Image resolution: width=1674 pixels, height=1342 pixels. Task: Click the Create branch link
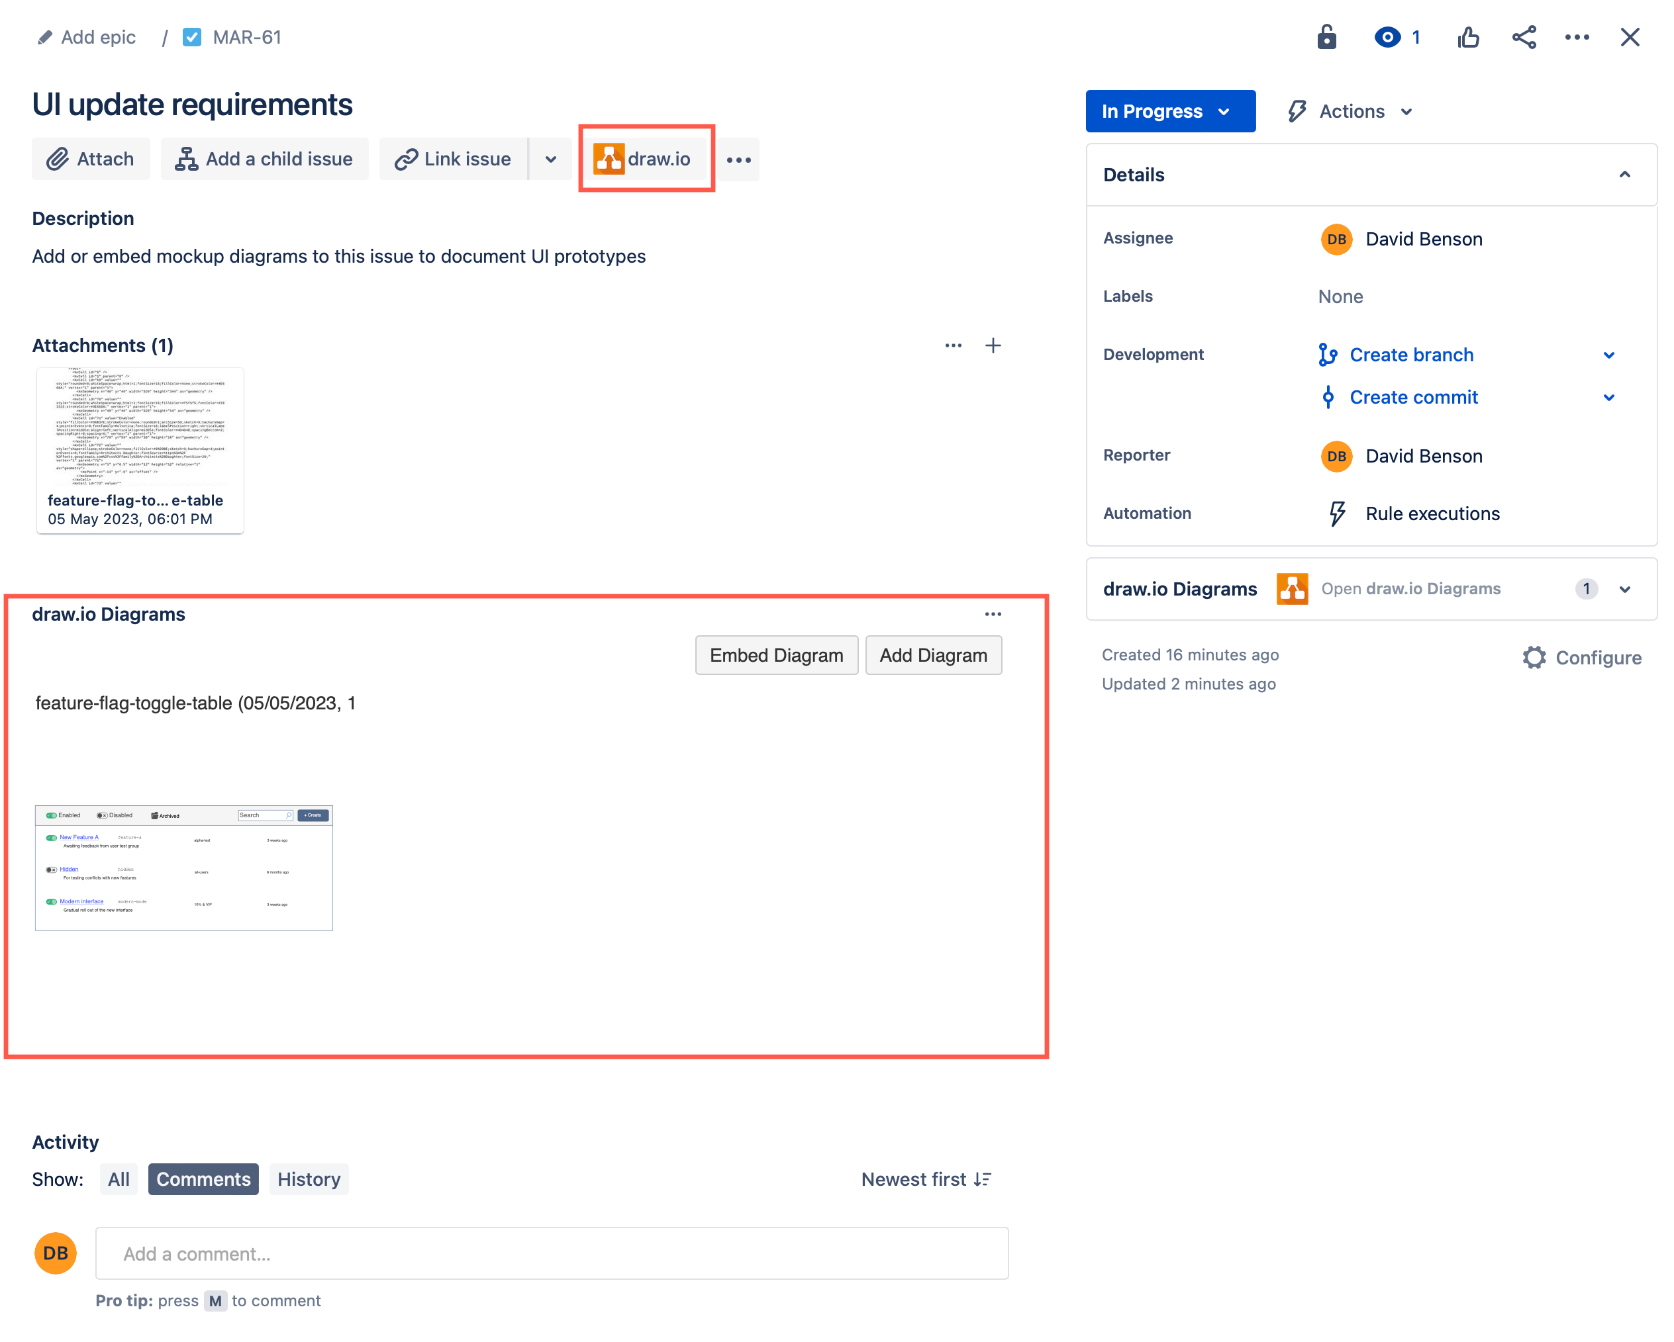[x=1411, y=355]
